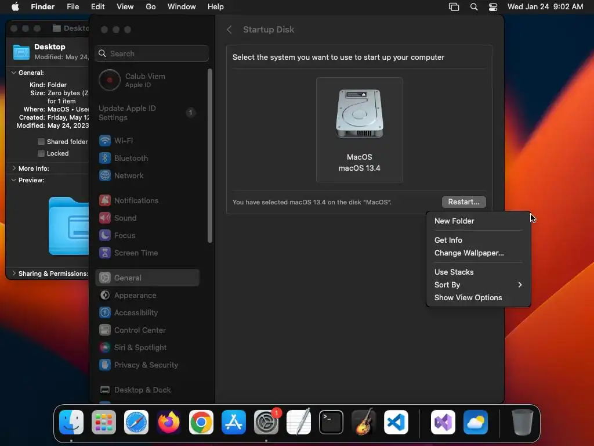Open Spotlight search in the menu bar
594x446 pixels.
click(474, 7)
